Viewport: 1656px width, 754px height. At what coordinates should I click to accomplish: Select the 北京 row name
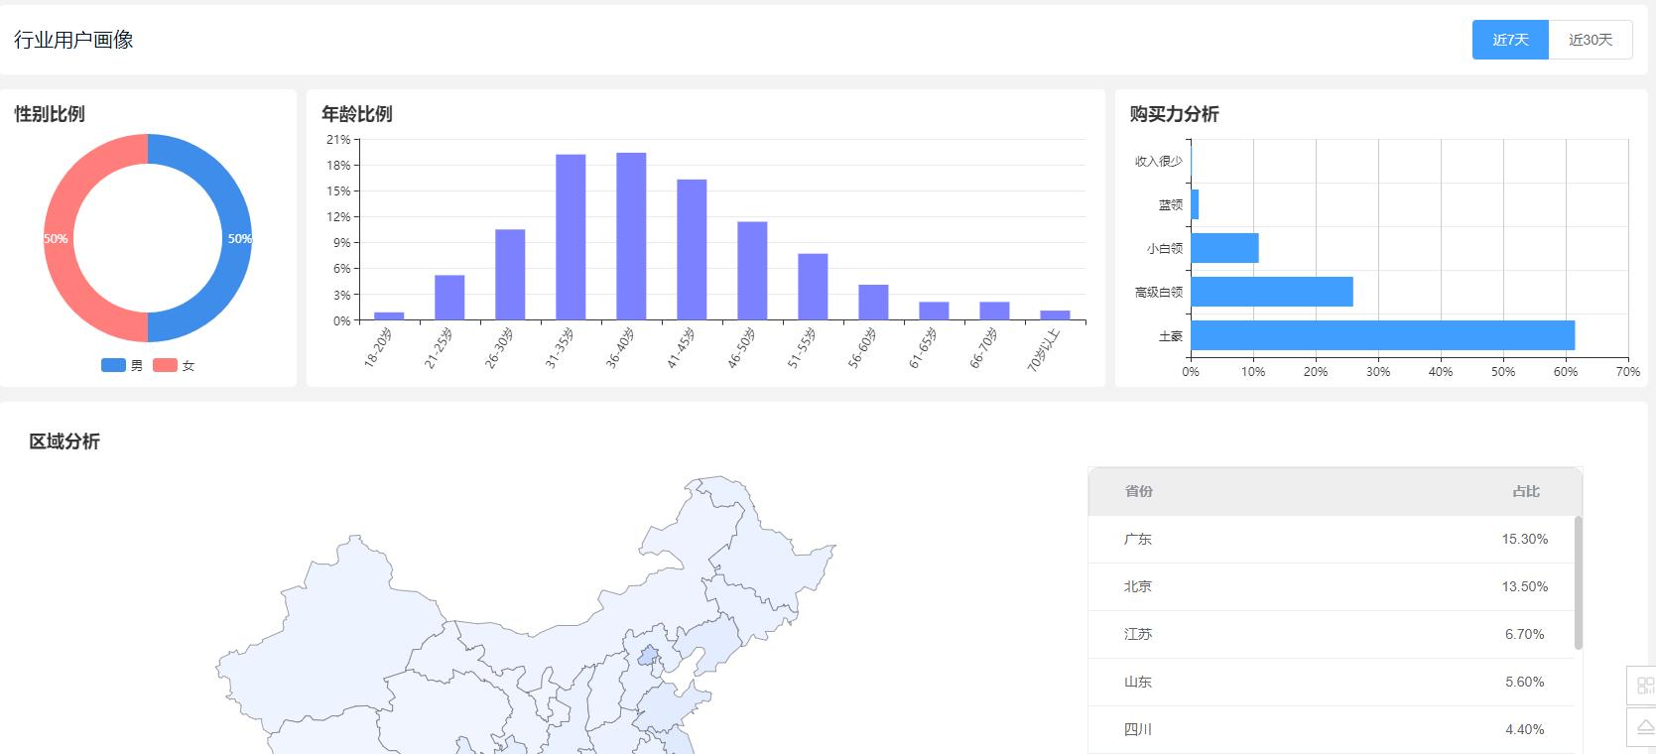pos(1138,586)
